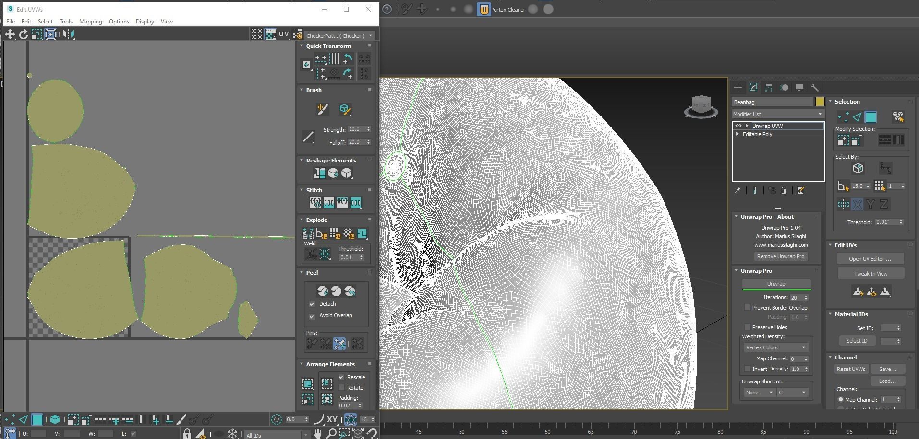Click the Tweak In View button
The width and height of the screenshot is (919, 439).
tap(871, 274)
